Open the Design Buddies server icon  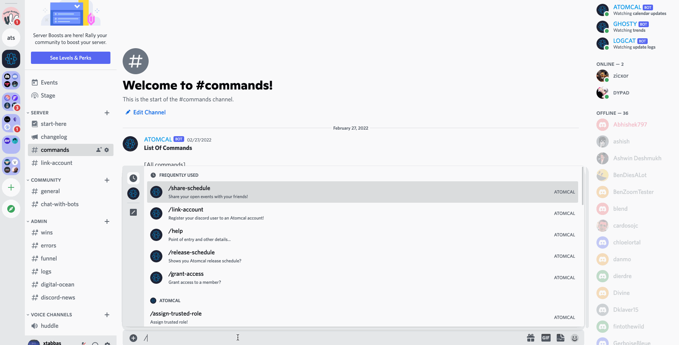[11, 16]
